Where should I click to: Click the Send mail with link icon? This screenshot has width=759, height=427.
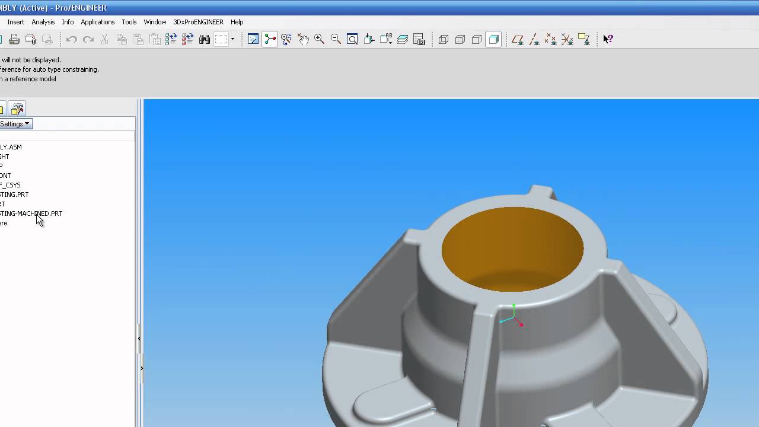pyautogui.click(x=47, y=39)
